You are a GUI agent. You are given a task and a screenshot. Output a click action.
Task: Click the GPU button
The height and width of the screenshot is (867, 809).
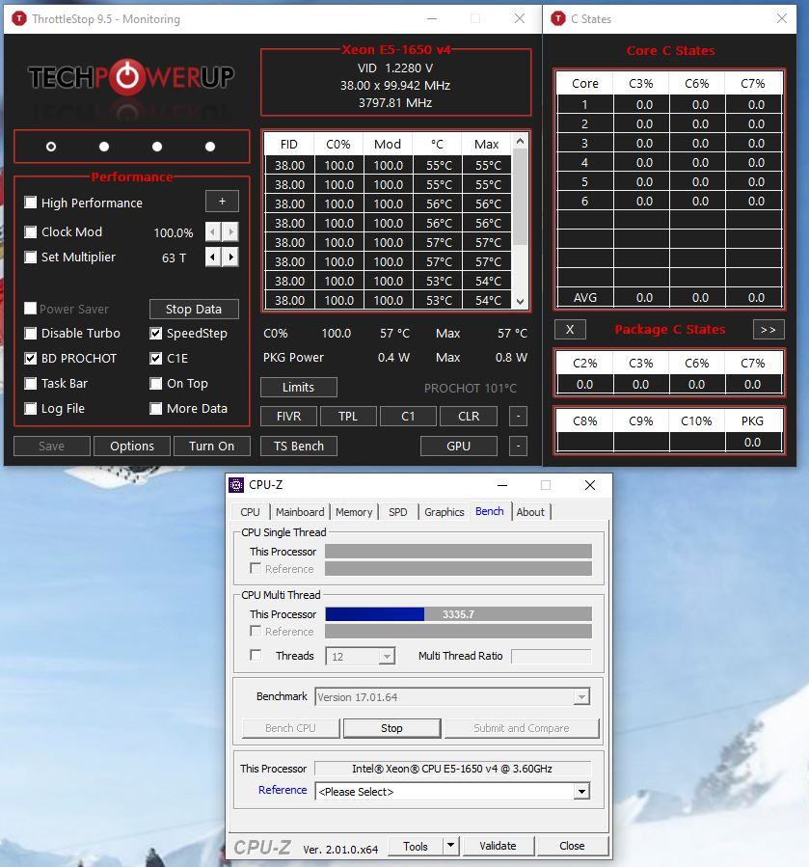[458, 446]
